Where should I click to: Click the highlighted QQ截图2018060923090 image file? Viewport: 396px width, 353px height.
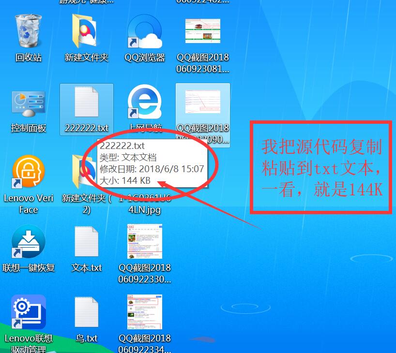[203, 103]
